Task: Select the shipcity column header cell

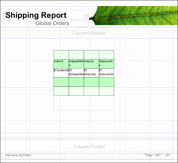Action: click(91, 64)
